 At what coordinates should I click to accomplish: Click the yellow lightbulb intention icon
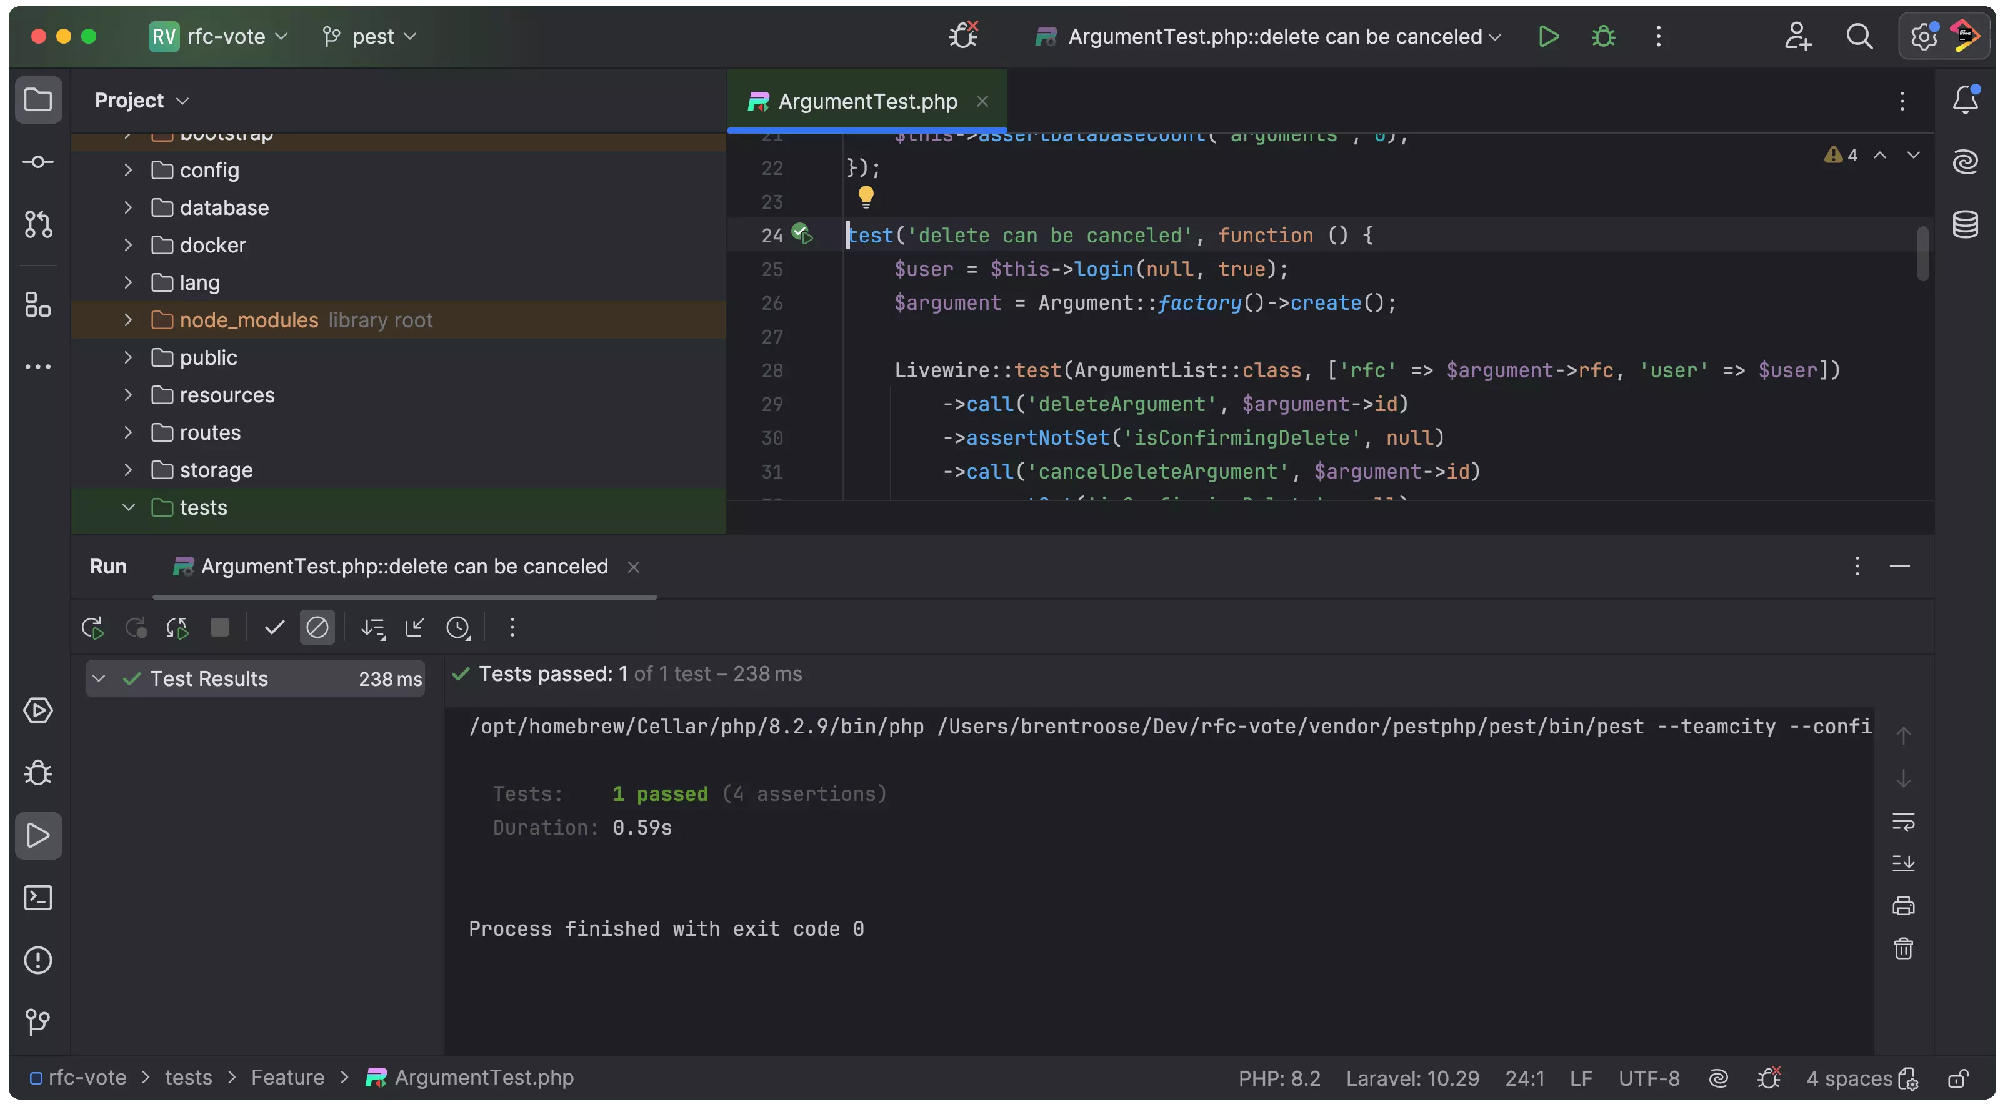tap(866, 196)
